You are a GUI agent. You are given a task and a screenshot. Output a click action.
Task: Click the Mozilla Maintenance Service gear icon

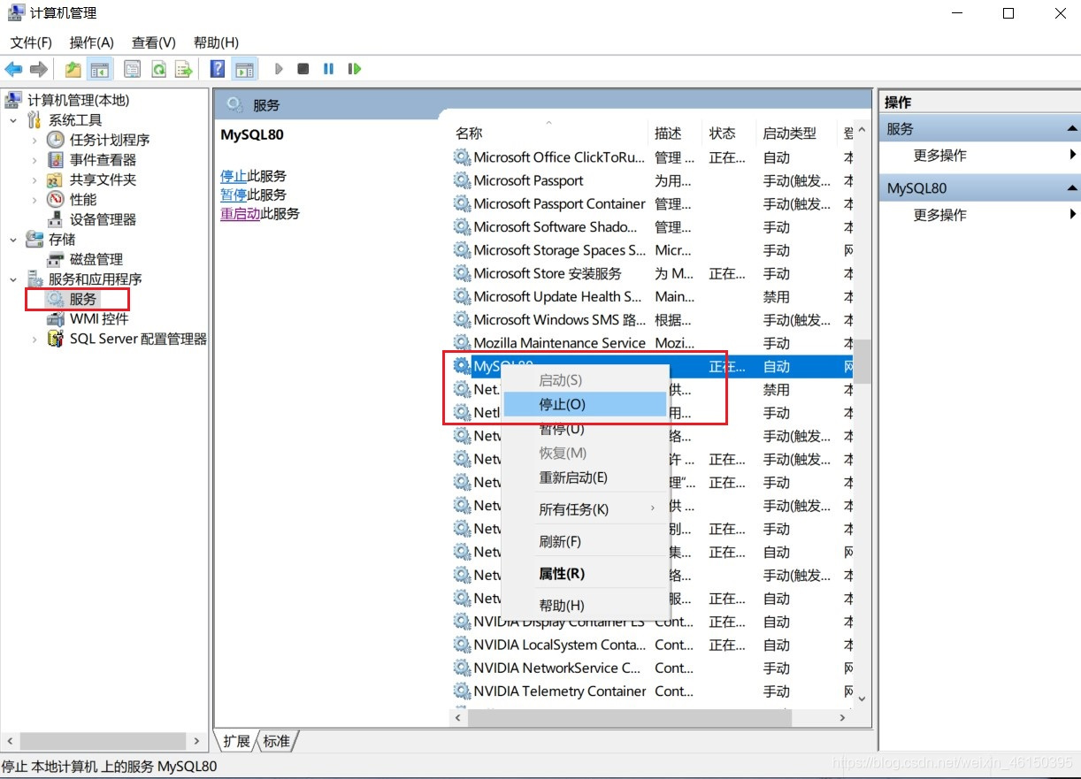tap(462, 343)
